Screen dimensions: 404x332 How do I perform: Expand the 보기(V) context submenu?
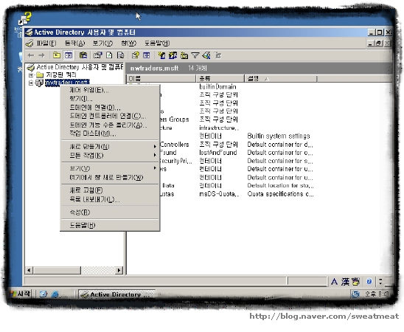[x=110, y=168]
